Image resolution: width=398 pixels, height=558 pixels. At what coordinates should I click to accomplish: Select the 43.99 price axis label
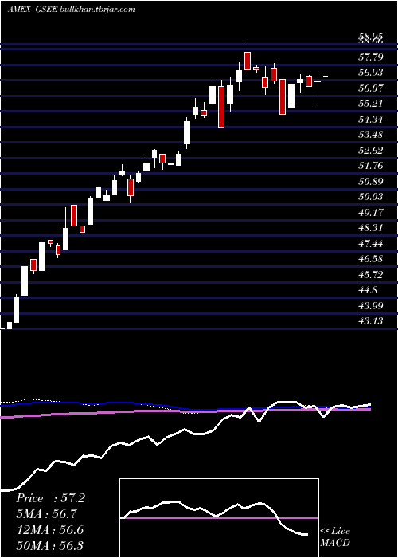click(x=371, y=305)
